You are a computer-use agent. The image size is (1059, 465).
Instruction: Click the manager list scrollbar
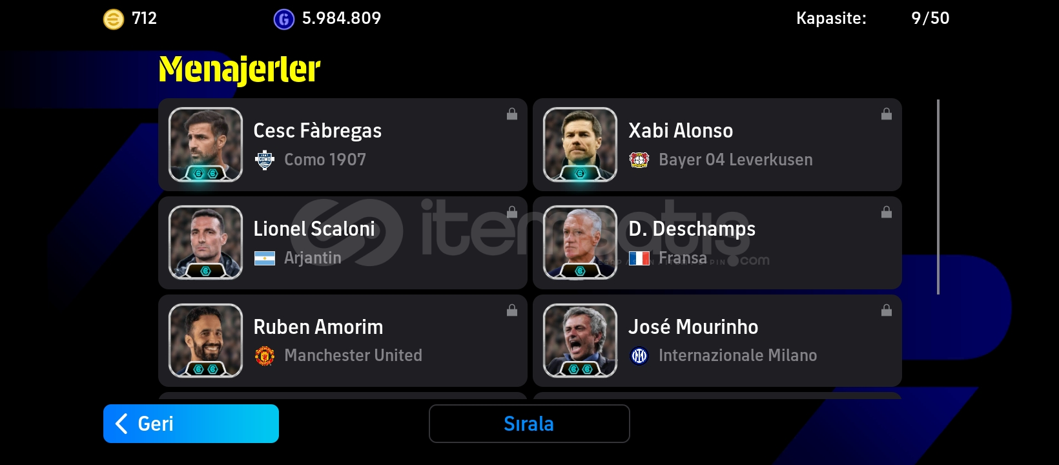point(938,197)
